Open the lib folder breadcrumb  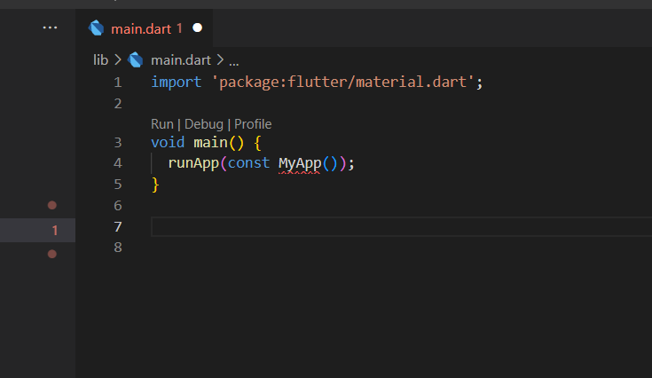pos(100,60)
